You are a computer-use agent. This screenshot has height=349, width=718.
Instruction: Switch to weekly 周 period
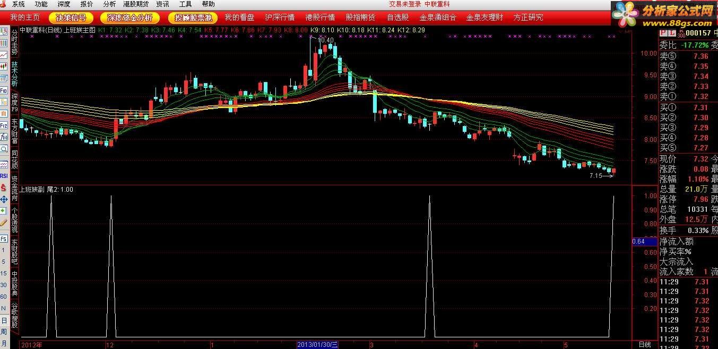4,332
